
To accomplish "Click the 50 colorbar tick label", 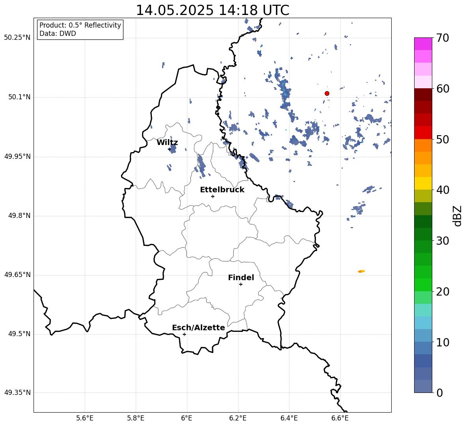I will 443,139.
